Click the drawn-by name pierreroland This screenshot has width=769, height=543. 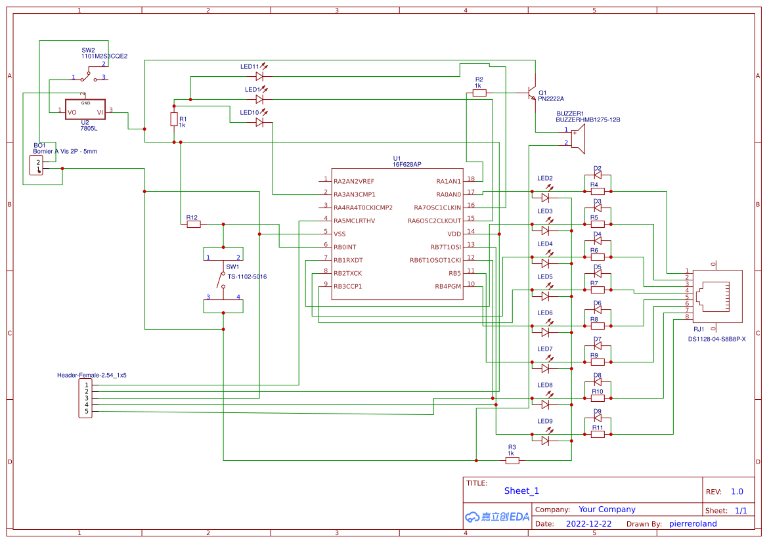693,523
